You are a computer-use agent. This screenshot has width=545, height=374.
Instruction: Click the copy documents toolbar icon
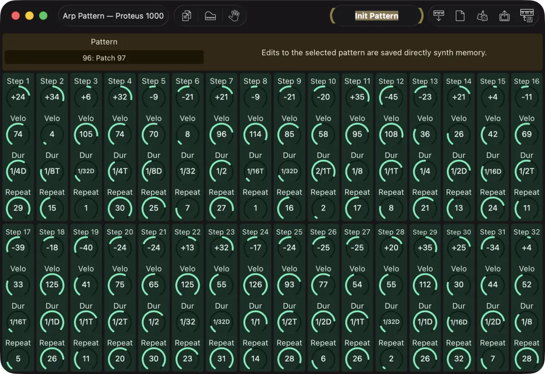[187, 16]
